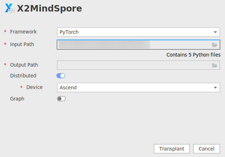The height and width of the screenshot is (157, 225).
Task: Click 'Contains 5 Python files' text
Action: click(194, 55)
